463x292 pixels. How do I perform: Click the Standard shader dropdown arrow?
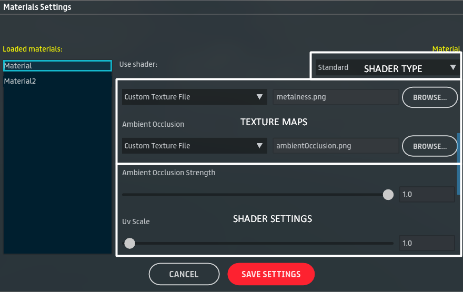pos(452,67)
